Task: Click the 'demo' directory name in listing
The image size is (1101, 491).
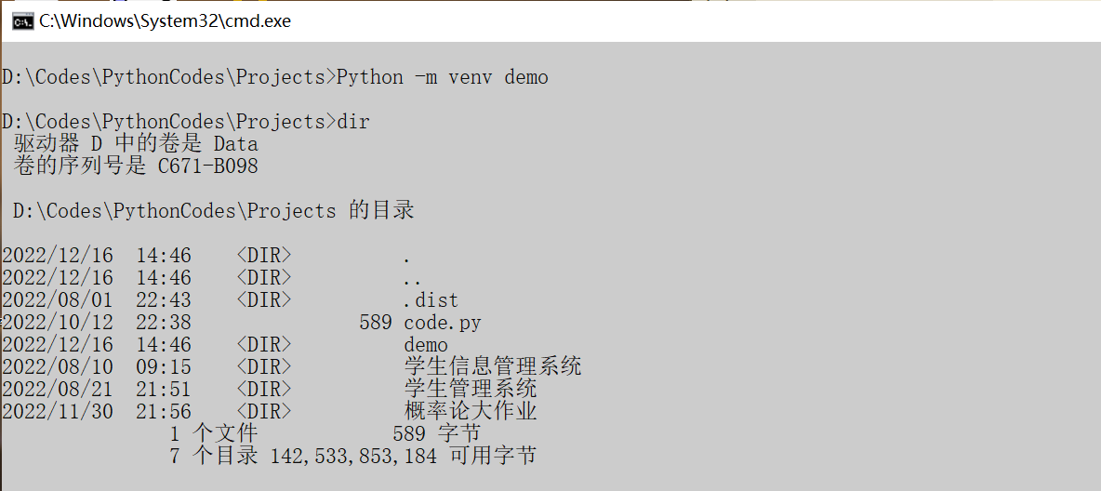Action: click(426, 345)
